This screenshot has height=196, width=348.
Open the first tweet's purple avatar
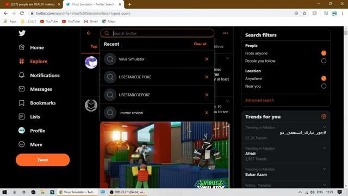pyautogui.click(x=91, y=63)
